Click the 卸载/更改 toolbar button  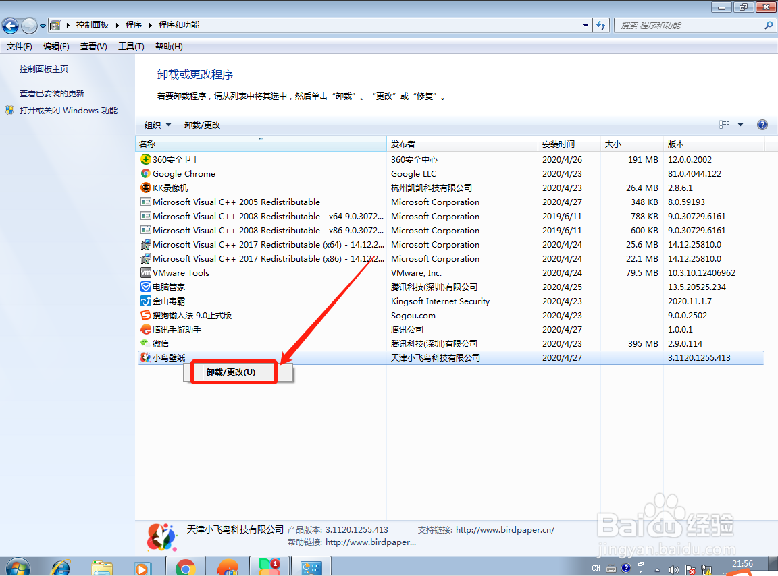point(202,125)
